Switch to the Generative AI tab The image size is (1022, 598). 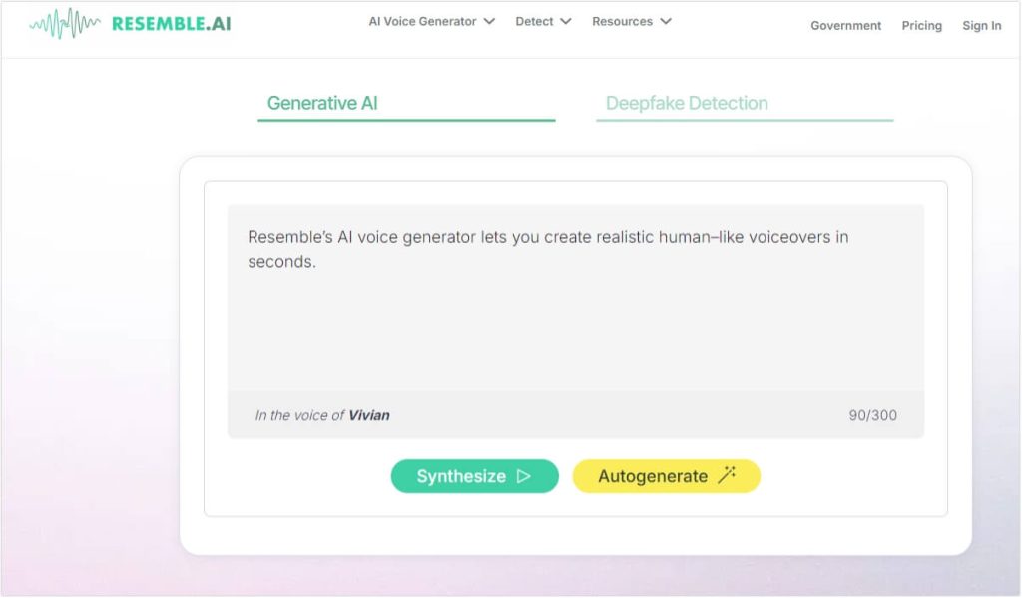322,103
